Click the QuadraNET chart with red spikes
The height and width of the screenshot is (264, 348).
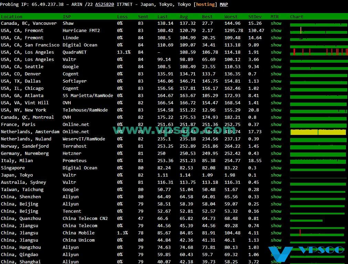tap(319, 52)
